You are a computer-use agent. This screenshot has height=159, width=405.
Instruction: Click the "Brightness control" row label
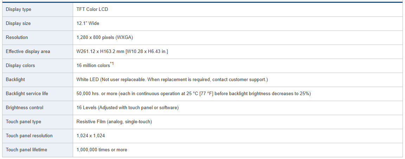pyautogui.click(x=25, y=108)
